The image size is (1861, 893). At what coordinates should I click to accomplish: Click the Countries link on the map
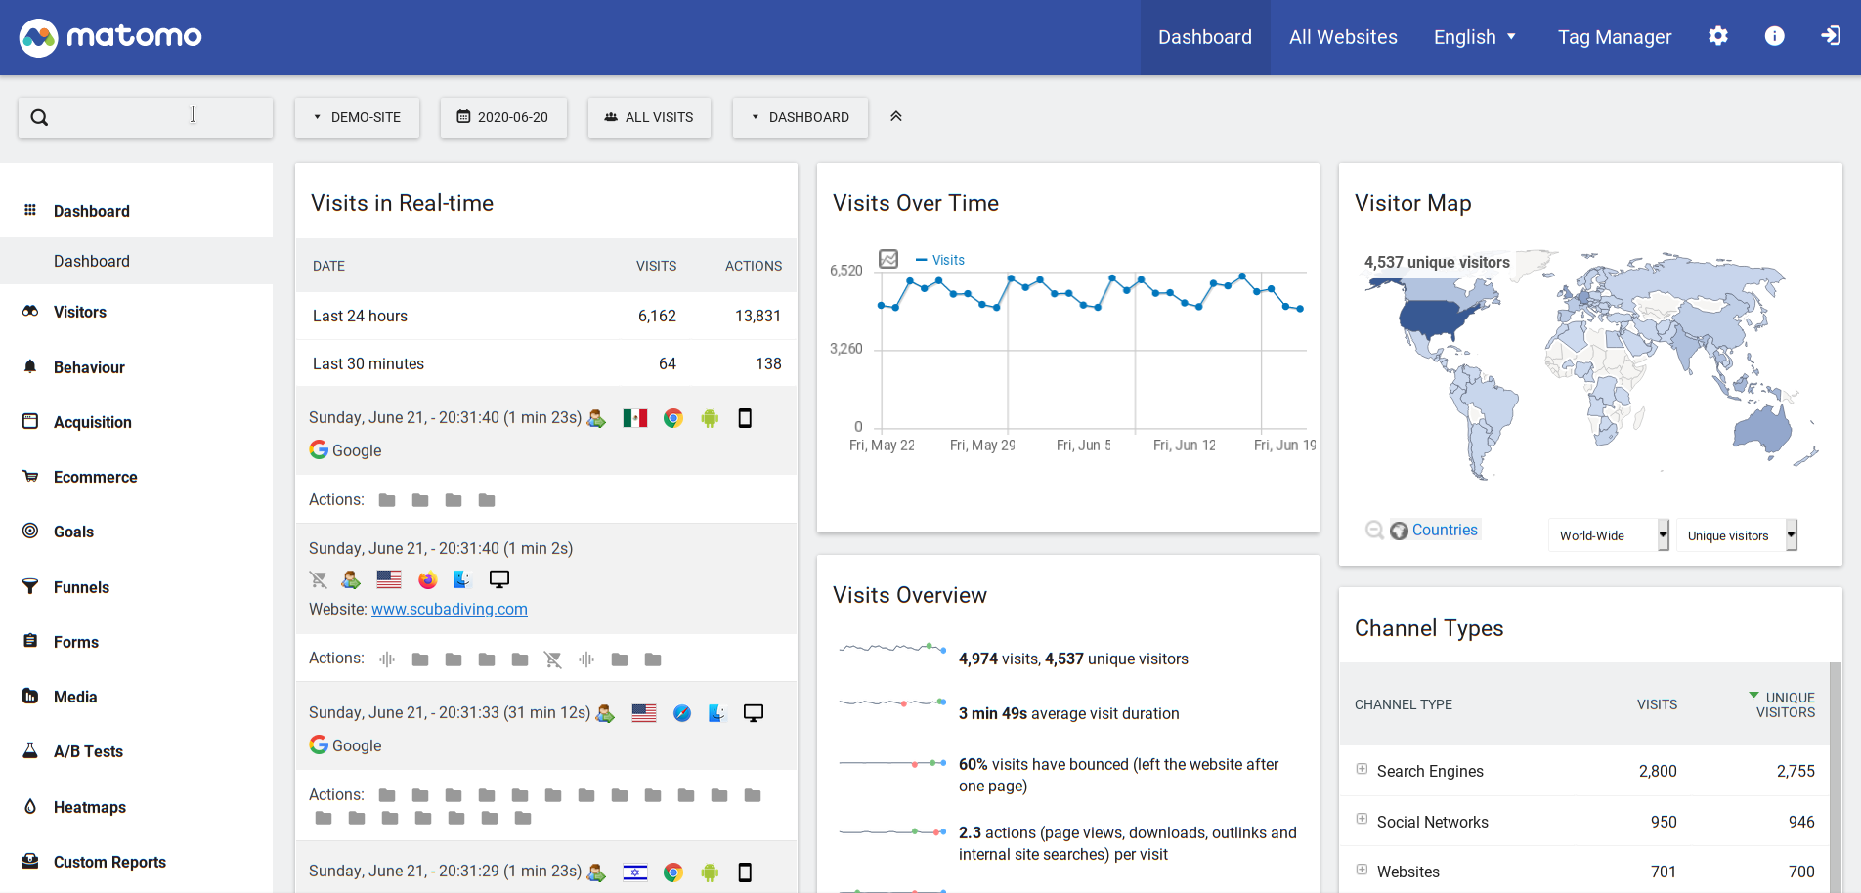(1445, 530)
